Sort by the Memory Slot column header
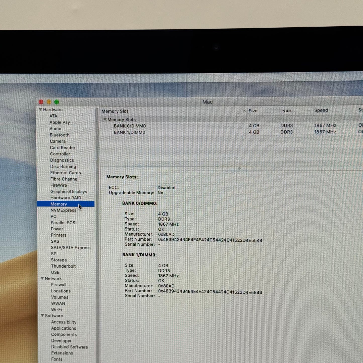Viewport: 363px width, 363px height. pos(115,111)
